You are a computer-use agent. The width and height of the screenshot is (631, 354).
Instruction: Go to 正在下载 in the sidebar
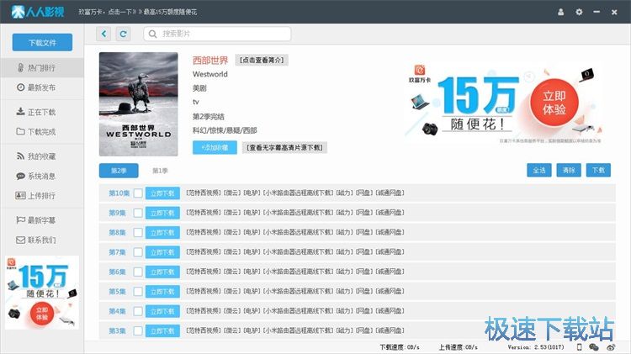[x=41, y=112]
